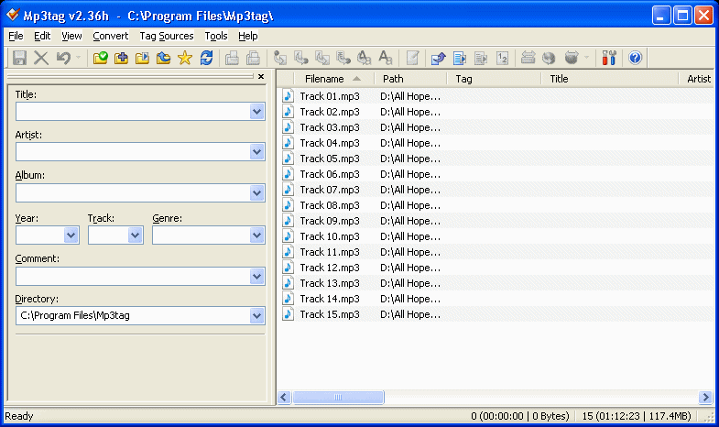Click the blue Refresh arrows icon

pyautogui.click(x=206, y=58)
